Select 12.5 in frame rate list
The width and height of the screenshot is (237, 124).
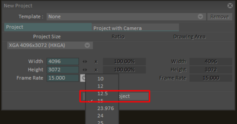(102, 94)
